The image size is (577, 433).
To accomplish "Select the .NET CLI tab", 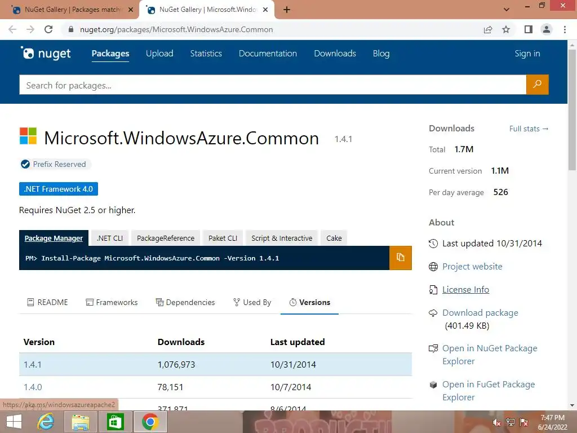I will (110, 238).
